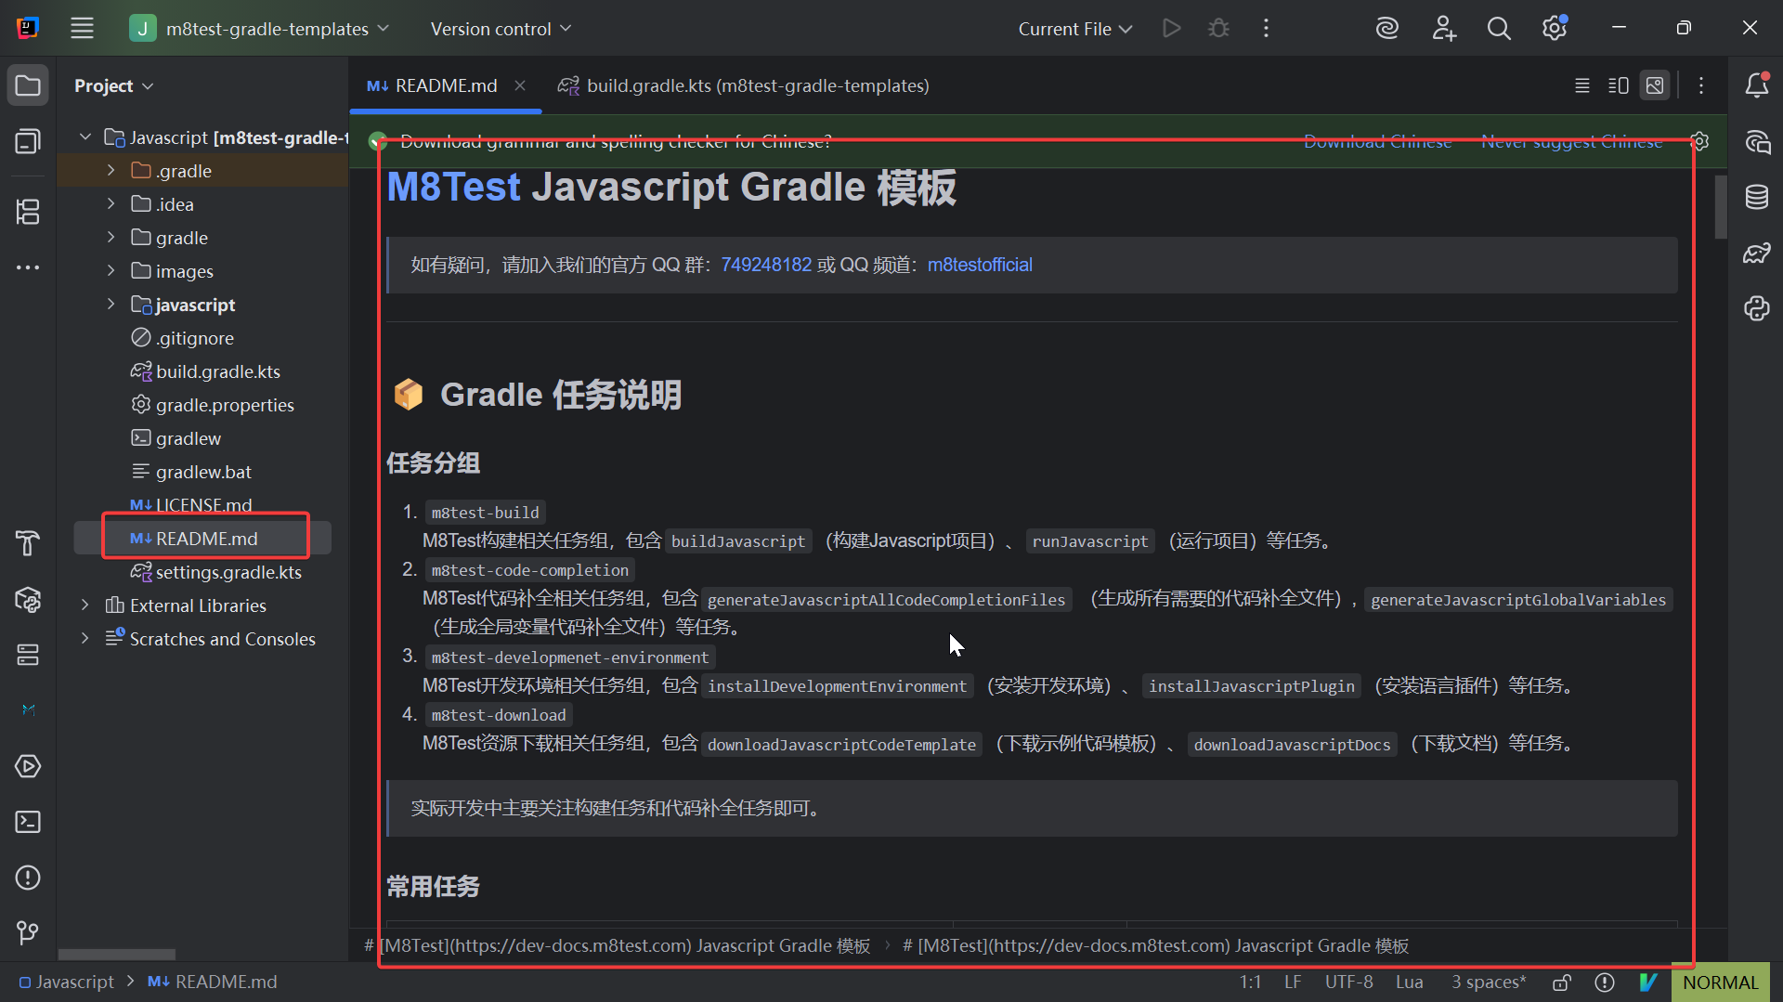Viewport: 1783px width, 1002px height.
Task: Switch markdown editor to split preview layout
Action: coord(1618,85)
